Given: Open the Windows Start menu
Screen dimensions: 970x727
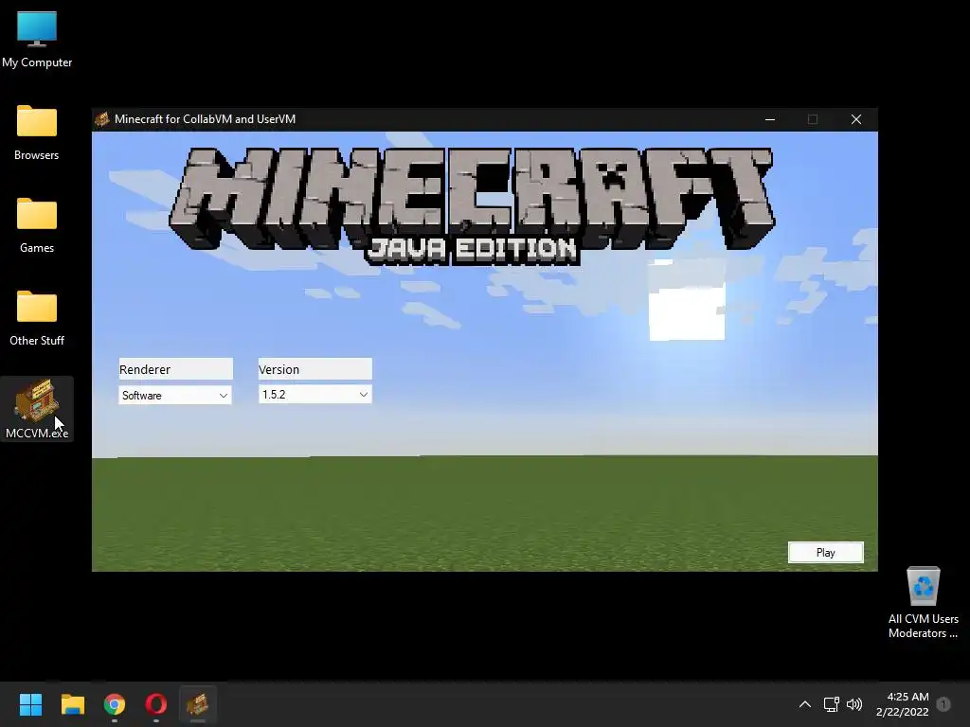Looking at the screenshot, I should (x=30, y=704).
